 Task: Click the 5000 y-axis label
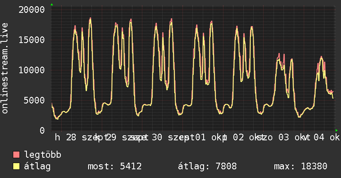point(34,100)
